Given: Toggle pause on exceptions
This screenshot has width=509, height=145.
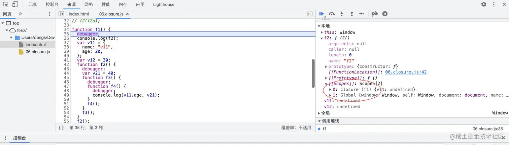Looking at the screenshot, I should click(x=385, y=14).
